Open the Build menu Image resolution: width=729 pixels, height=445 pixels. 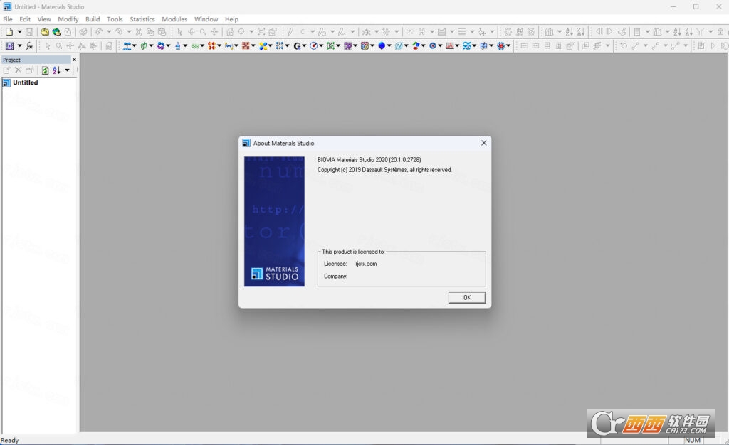point(93,19)
